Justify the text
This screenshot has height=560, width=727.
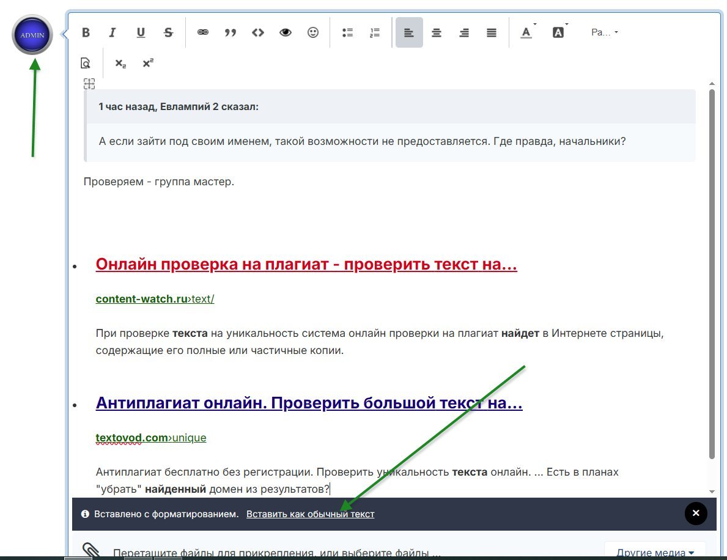pos(492,32)
